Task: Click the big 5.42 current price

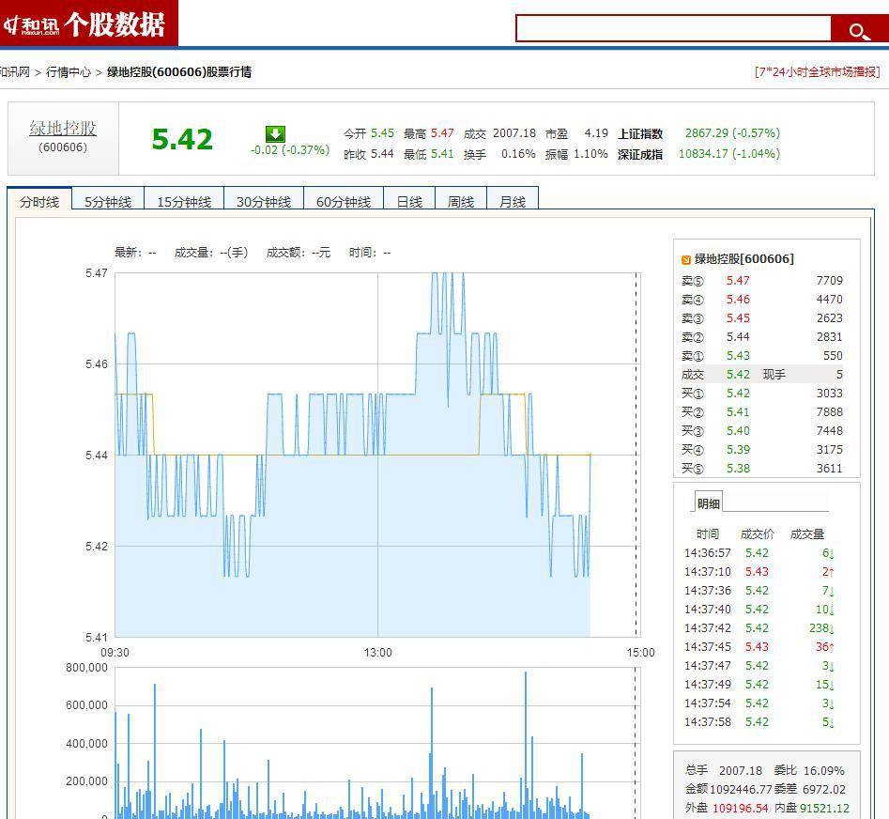Action: coord(182,140)
